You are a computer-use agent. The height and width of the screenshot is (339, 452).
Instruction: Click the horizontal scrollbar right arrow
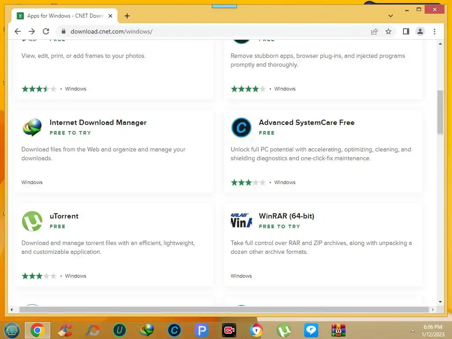pos(433,309)
